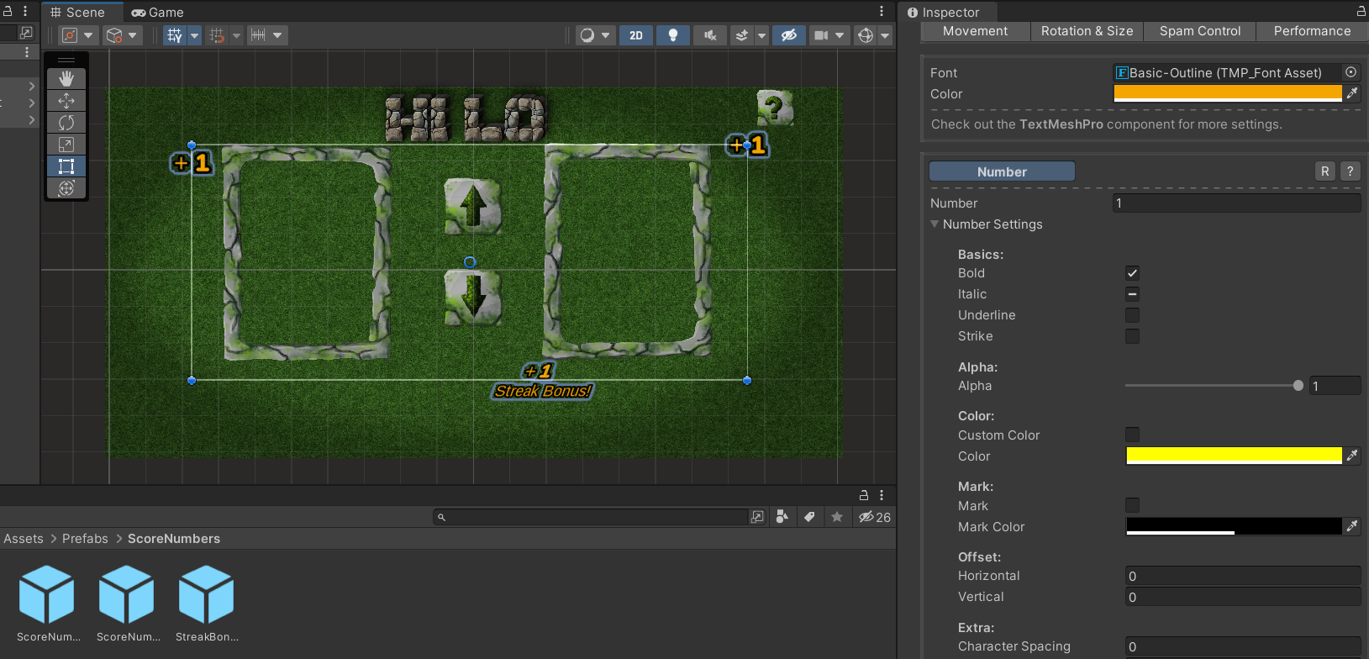Collapse the Number Settings foldout
Screen dimensions: 1369x659
point(935,224)
